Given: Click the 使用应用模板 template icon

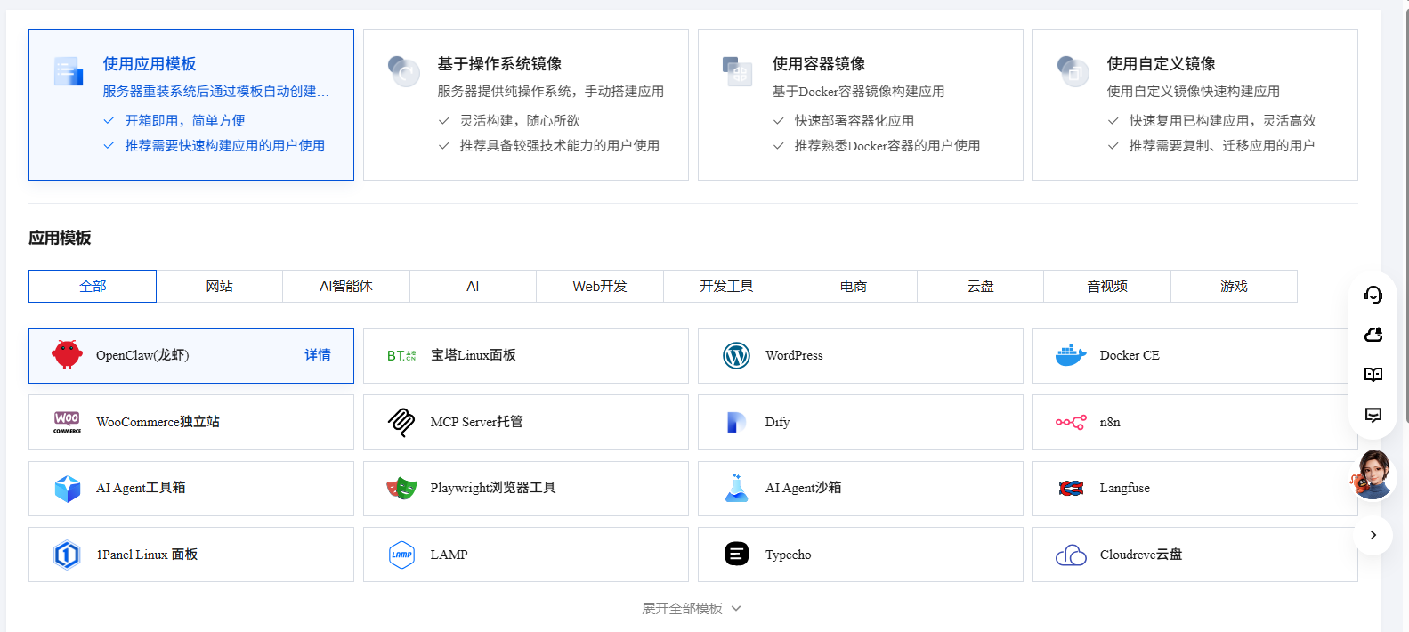Looking at the screenshot, I should pos(69,71).
